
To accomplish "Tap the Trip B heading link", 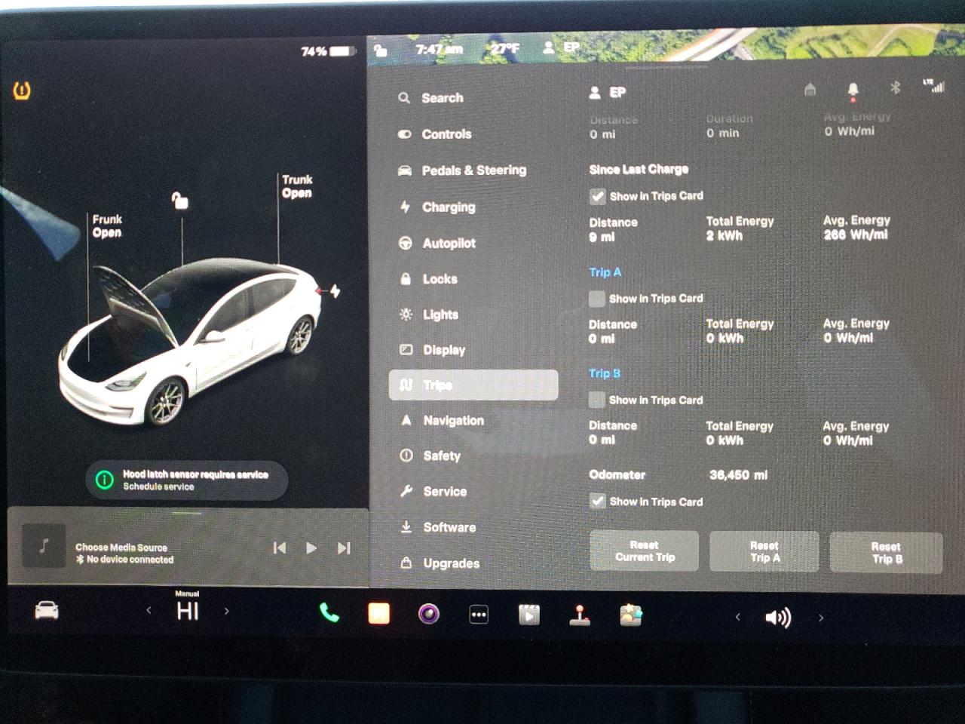I will 605,373.
